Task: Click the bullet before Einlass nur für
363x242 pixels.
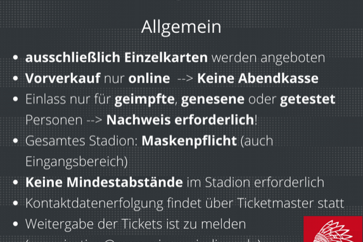Action: point(15,99)
